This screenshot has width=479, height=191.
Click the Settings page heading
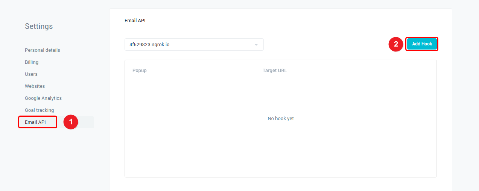coord(39,26)
